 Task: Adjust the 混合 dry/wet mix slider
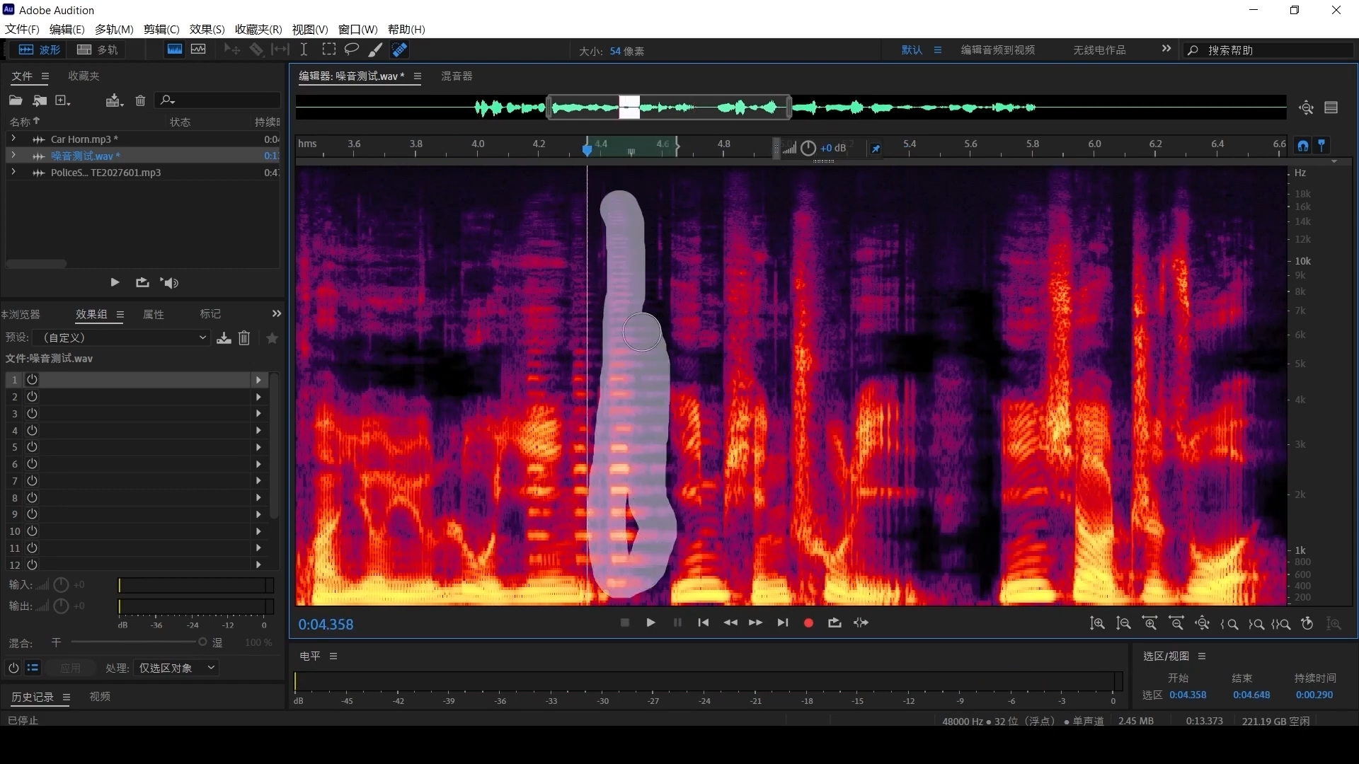point(202,642)
